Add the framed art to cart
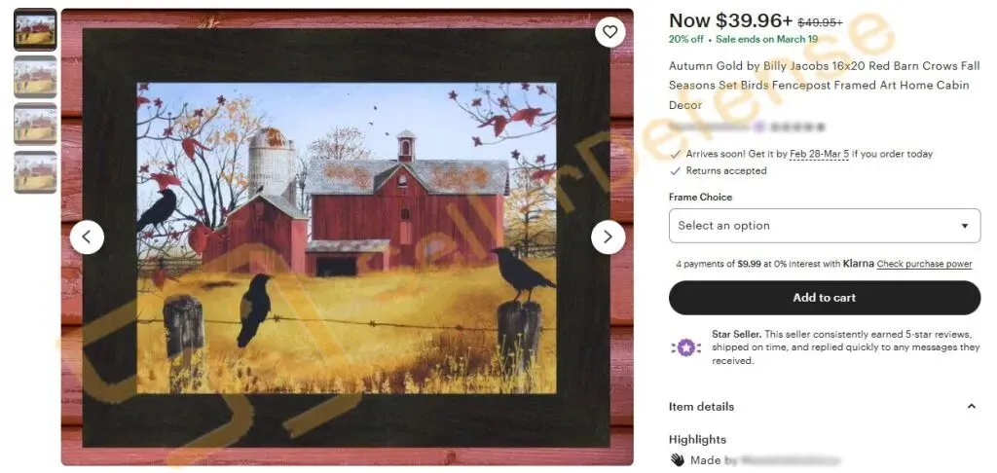This screenshot has width=997, height=473. click(825, 298)
